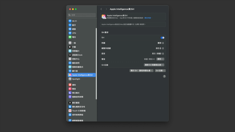
Task: Go forward with the right chevron
Action: tap(106, 9)
